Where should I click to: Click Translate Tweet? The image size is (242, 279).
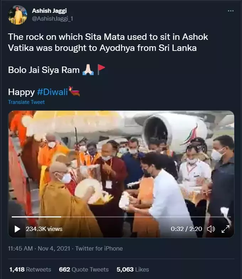coord(26,102)
